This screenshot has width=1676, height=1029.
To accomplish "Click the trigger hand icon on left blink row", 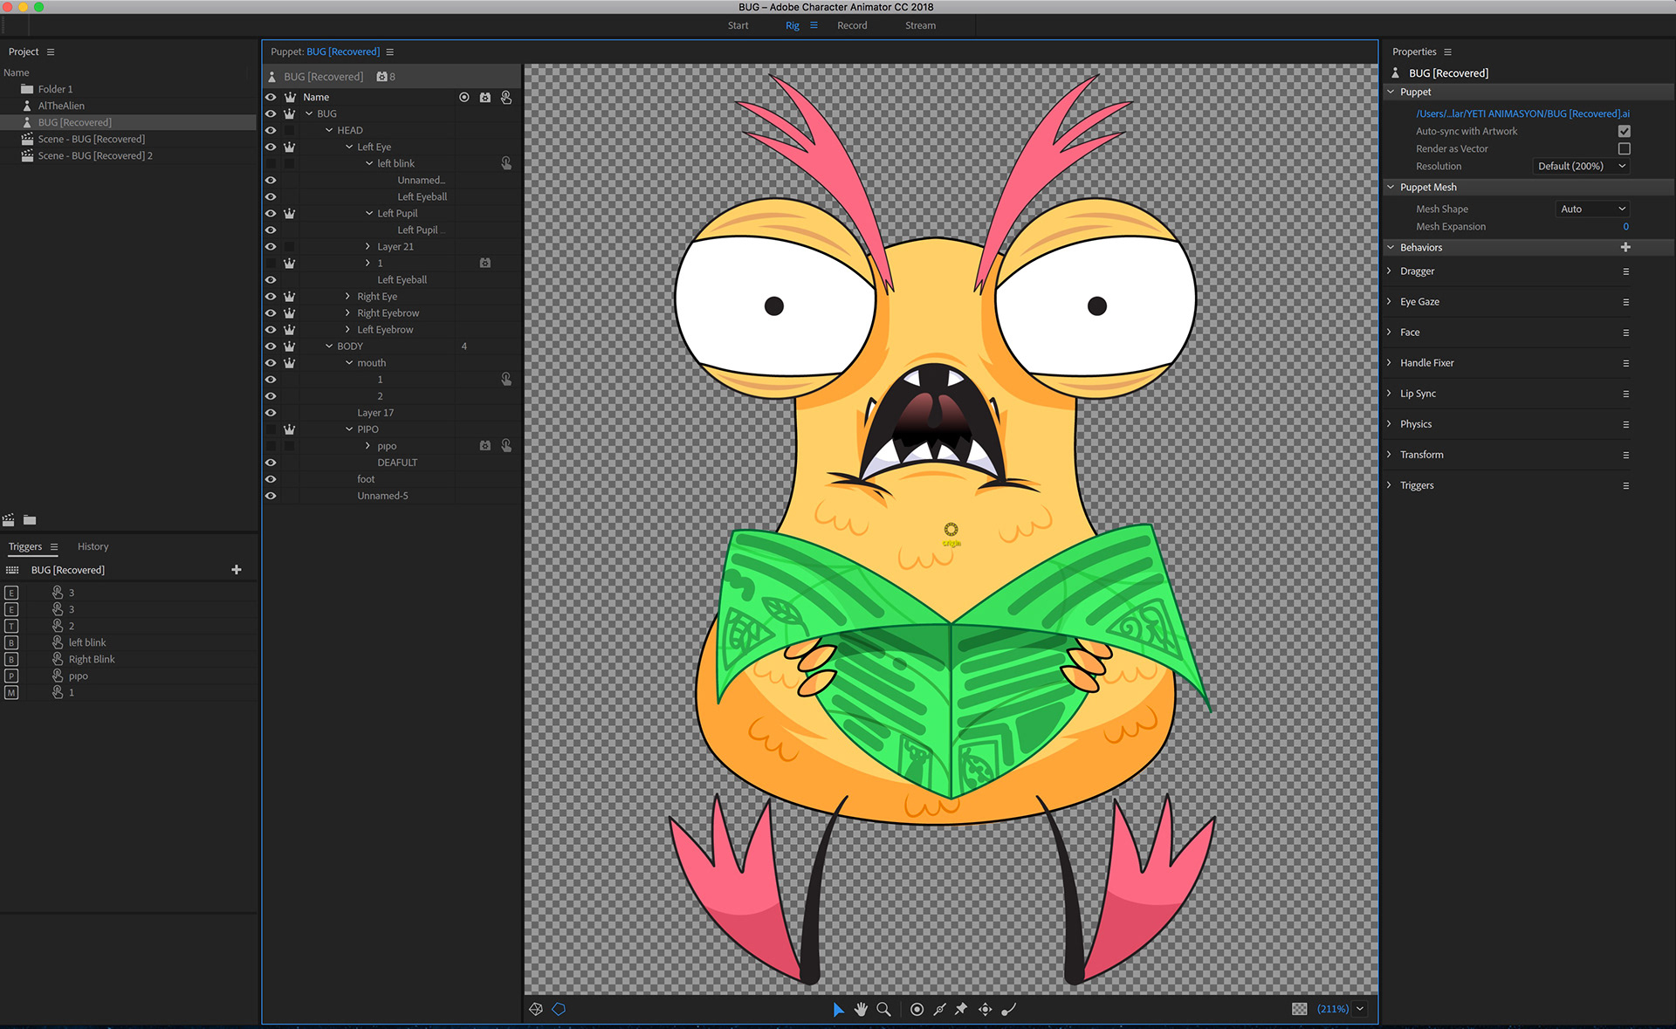I will tap(506, 163).
